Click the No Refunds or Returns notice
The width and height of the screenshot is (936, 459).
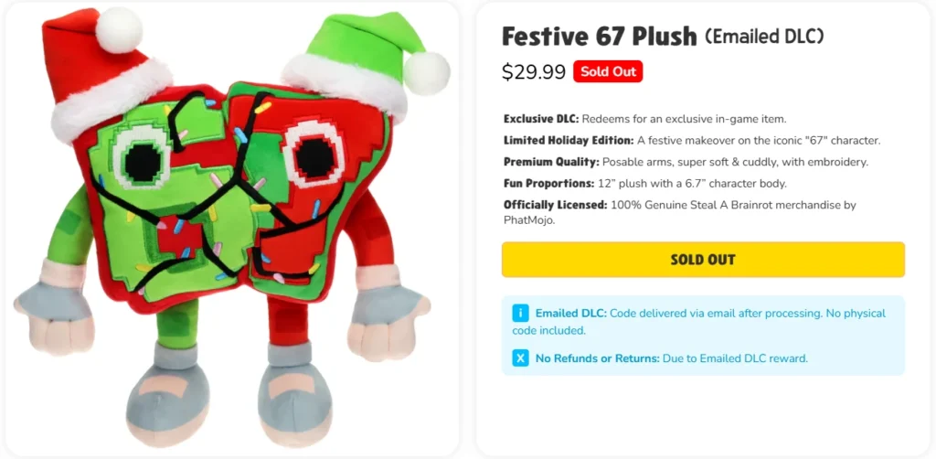(x=672, y=358)
